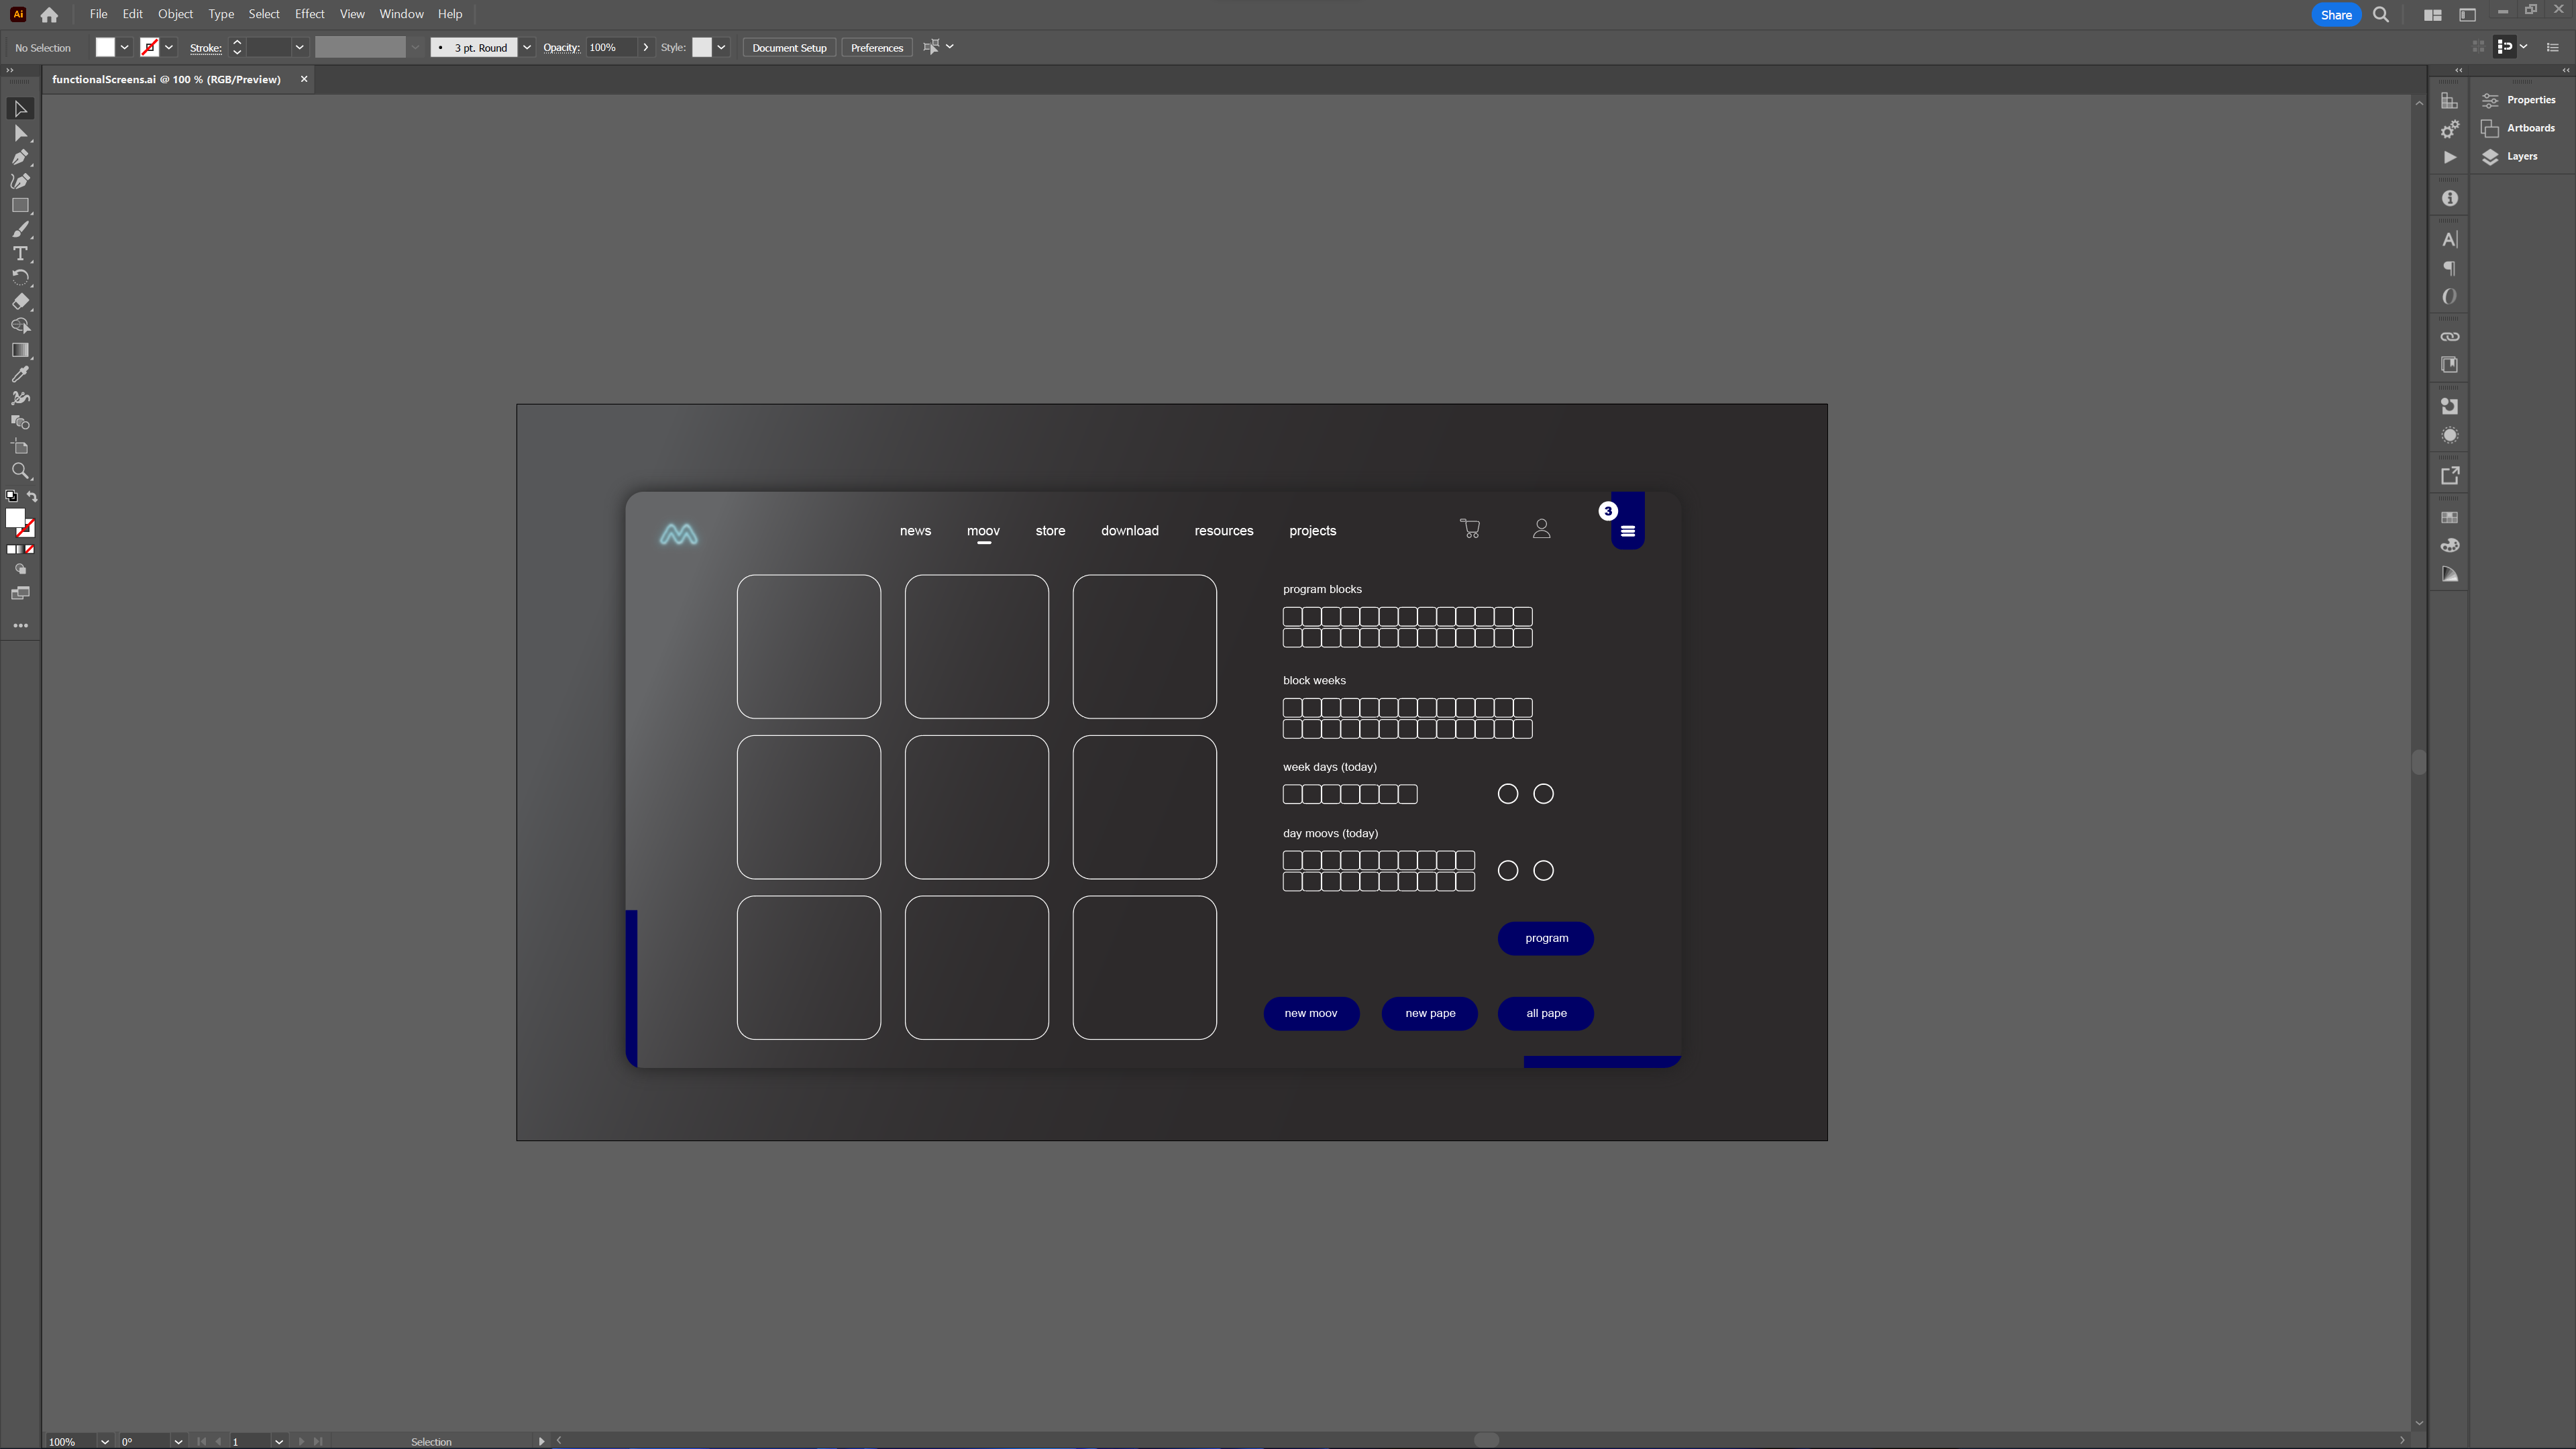The image size is (2576, 1449).
Task: Open the Stroke color dropdown arrow
Action: [169, 47]
